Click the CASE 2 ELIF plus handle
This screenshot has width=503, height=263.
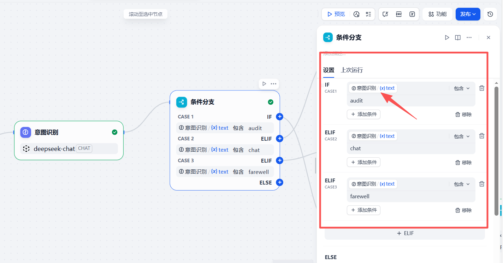coord(279,139)
